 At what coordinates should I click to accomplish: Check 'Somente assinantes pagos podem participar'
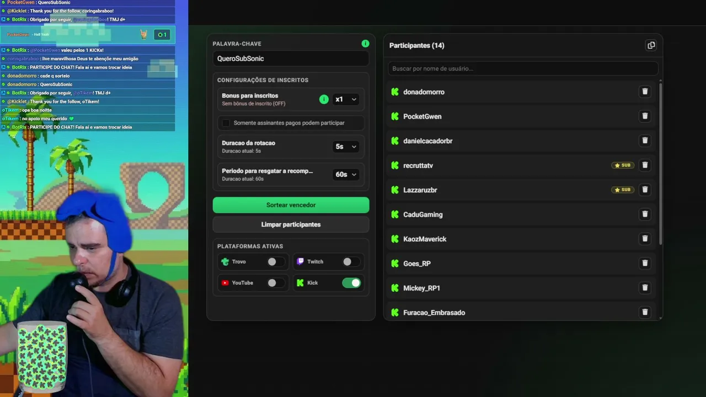(226, 123)
